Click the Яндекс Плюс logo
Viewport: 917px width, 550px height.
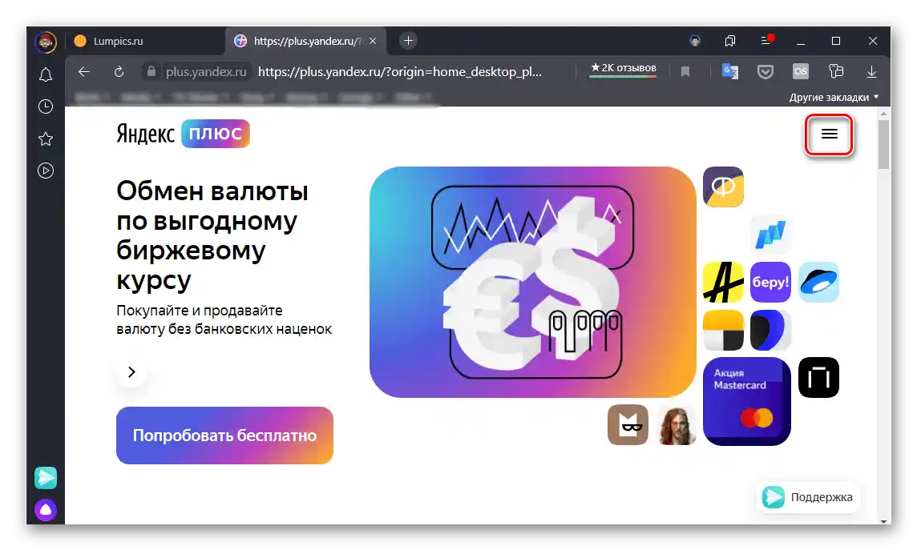183,134
